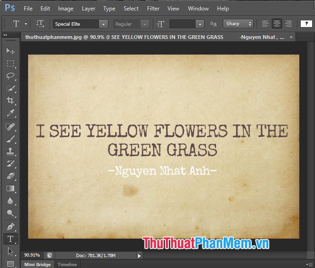The width and height of the screenshot is (315, 268).
Task: Switch to the Mini Bridge tab
Action: (x=38, y=264)
